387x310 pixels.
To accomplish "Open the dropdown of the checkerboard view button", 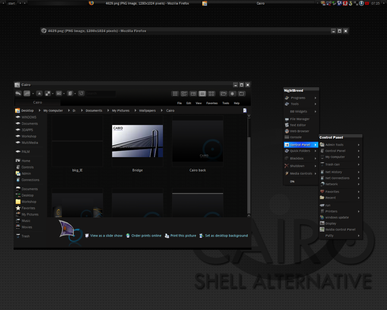I will pyautogui.click(x=53, y=94).
